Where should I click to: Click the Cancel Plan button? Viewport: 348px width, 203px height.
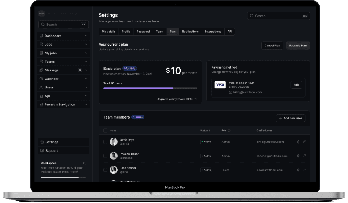tap(272, 46)
